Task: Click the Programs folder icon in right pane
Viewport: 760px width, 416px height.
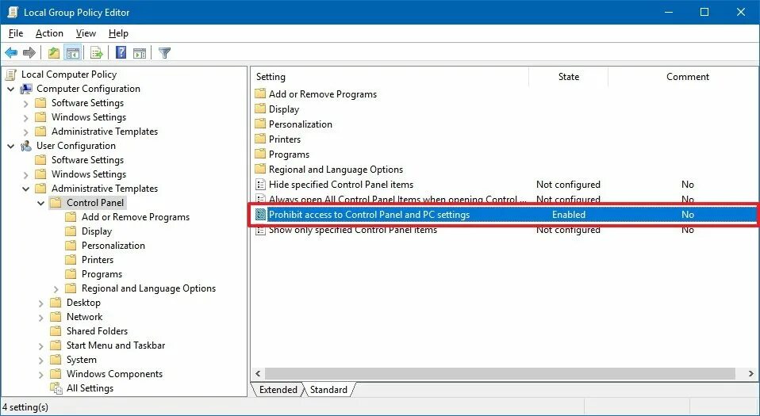Action: [261, 154]
